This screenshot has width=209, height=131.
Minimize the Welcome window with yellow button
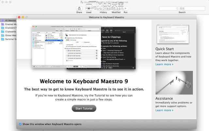23,17
